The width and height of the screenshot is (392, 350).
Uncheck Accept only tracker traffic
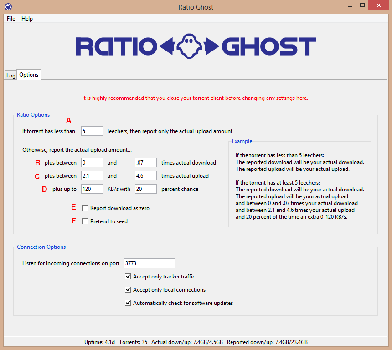point(128,276)
